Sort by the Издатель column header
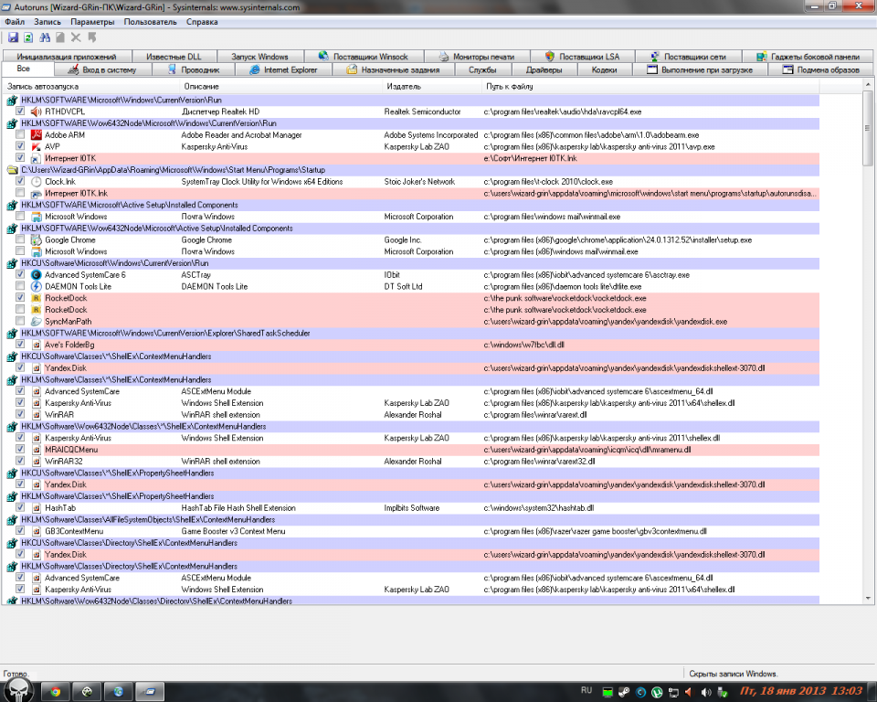The image size is (877, 702). point(404,86)
